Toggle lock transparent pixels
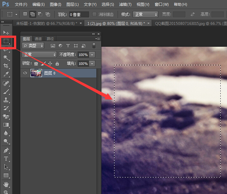Image resolution: width=227 pixels, height=194 pixels. (36, 64)
